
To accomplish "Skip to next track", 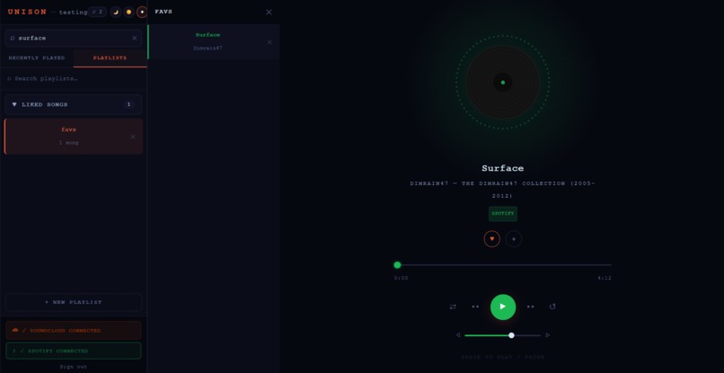I will click(x=531, y=306).
